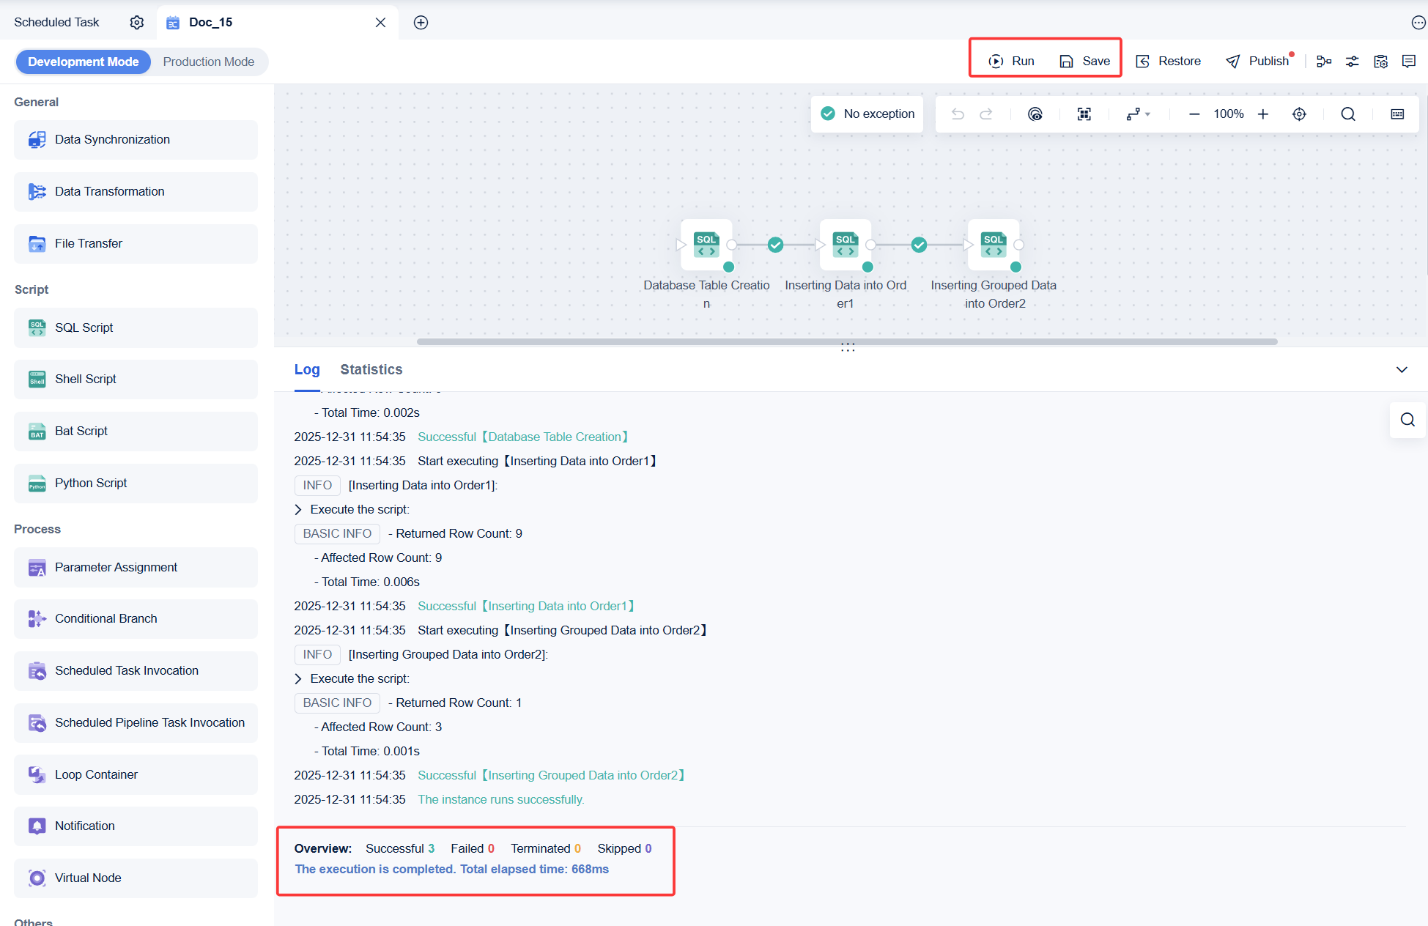Click the fit-to-screen canvas icon
1428x926 pixels.
[1084, 114]
